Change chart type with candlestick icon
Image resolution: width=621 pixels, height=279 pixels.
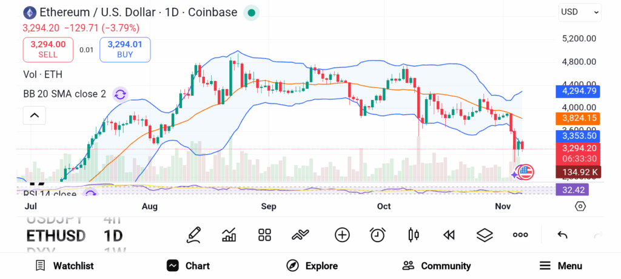pos(414,235)
